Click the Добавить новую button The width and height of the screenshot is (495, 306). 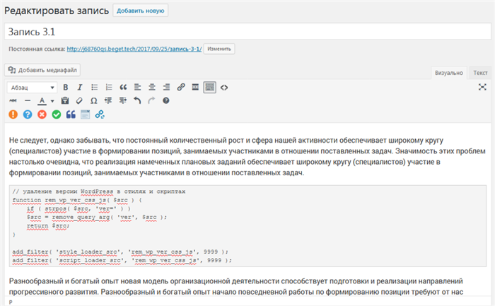coord(141,11)
